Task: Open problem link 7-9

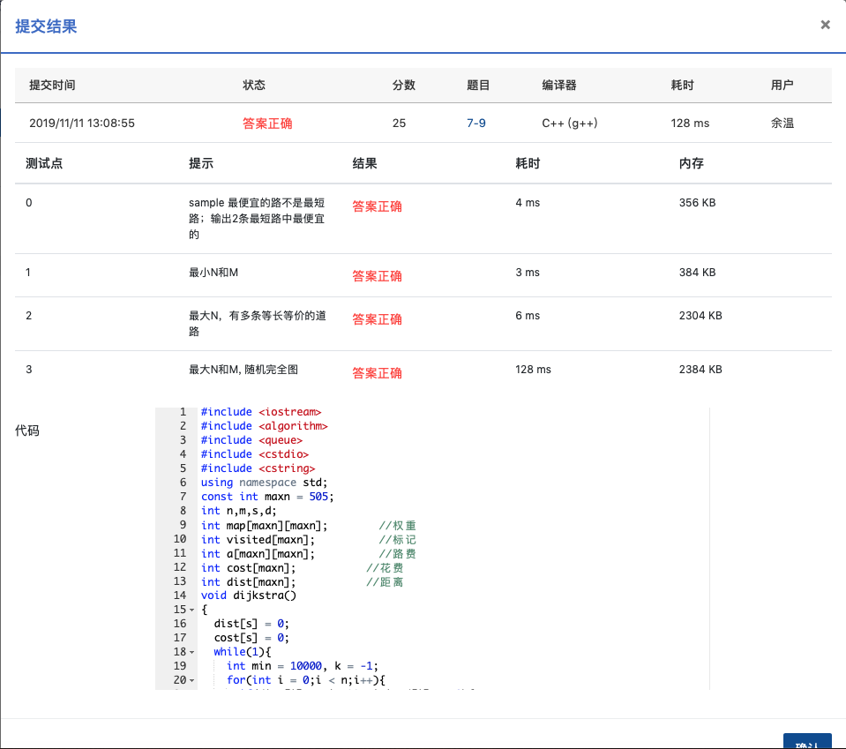Action: [475, 123]
